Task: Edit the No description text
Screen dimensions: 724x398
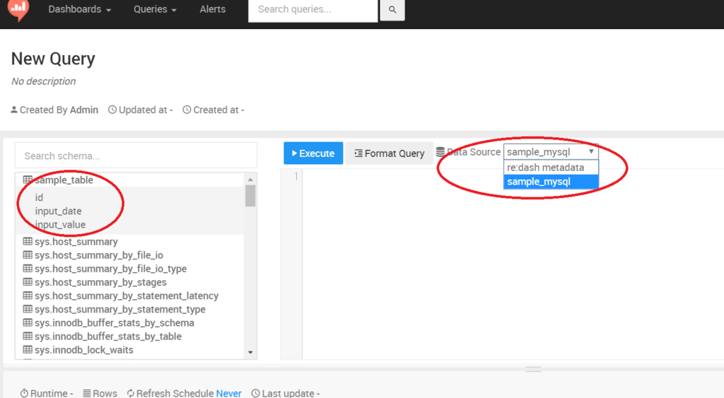Action: tap(43, 81)
